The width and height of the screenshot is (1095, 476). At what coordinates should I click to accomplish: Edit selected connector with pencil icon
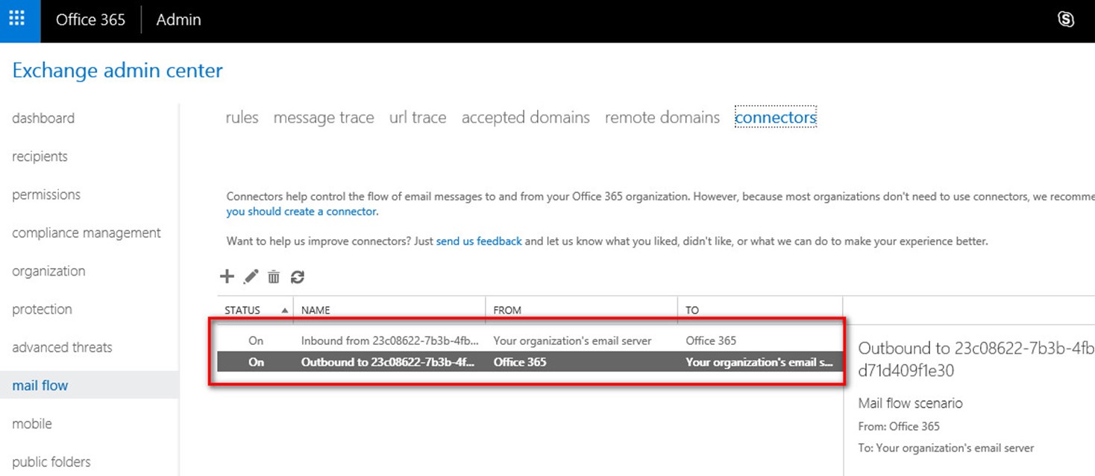point(251,276)
